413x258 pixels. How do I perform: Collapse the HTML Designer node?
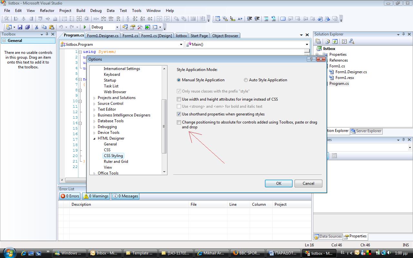tap(94, 139)
